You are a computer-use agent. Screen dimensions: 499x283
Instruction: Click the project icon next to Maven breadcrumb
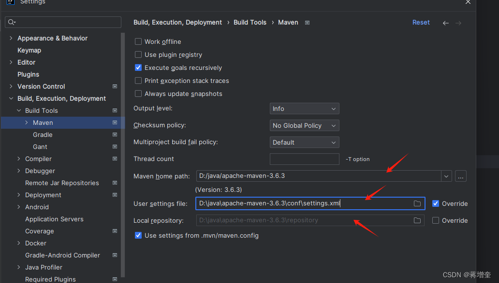[x=307, y=23]
